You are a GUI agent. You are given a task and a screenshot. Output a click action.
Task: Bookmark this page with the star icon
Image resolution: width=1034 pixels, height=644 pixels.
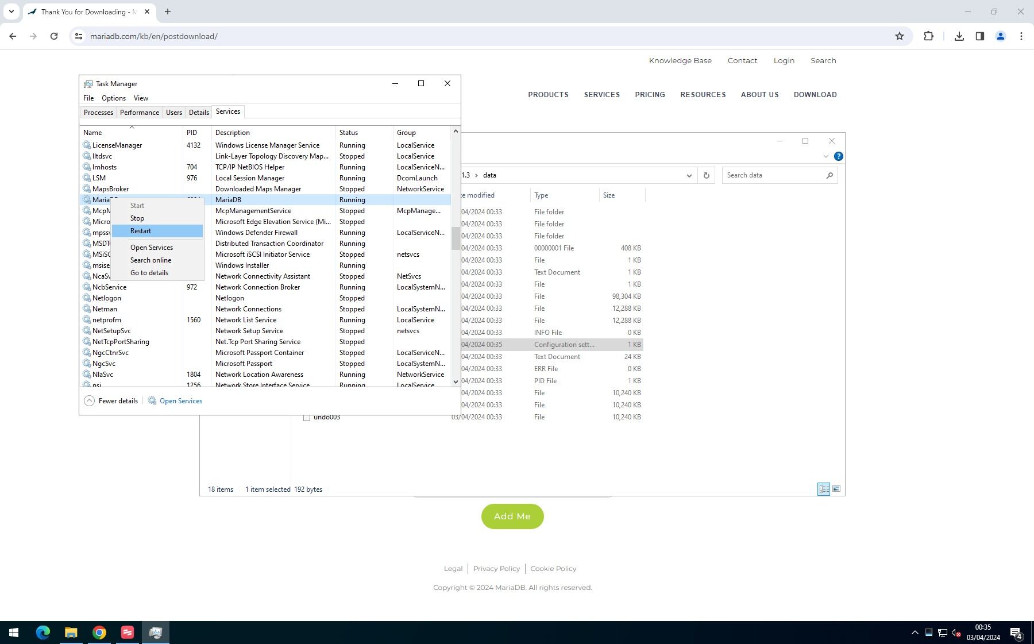[x=900, y=36]
